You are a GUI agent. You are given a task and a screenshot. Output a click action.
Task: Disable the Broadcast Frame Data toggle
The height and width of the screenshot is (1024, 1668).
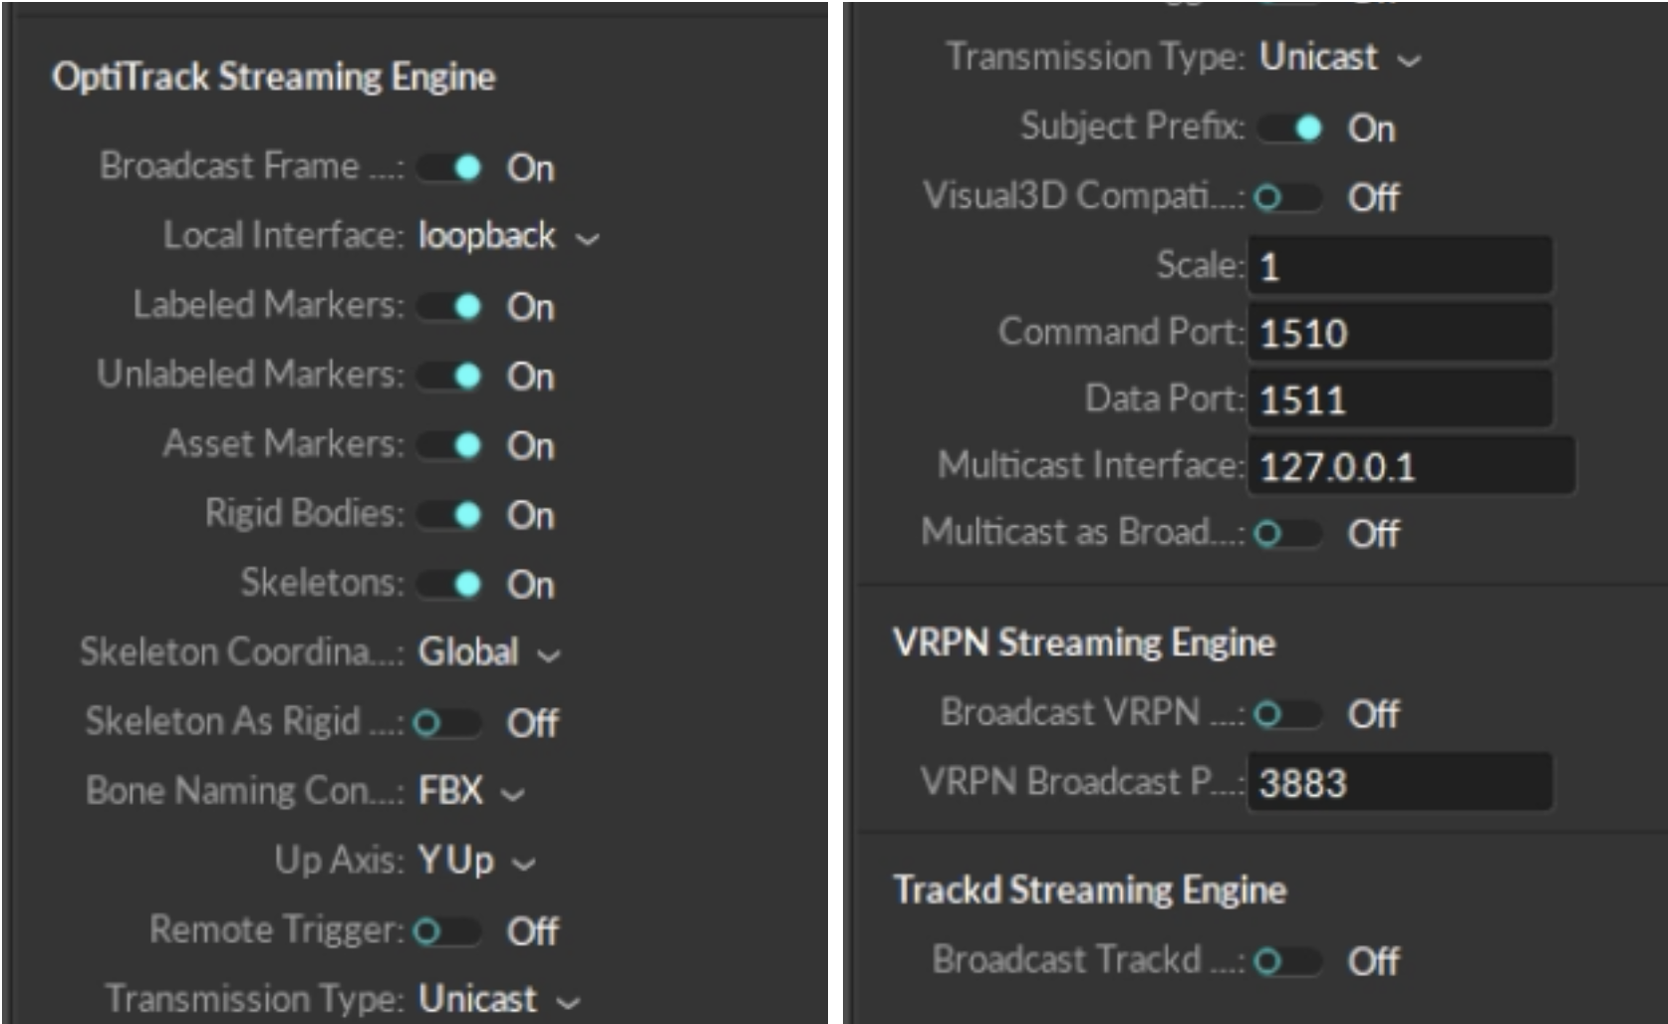[x=450, y=167]
